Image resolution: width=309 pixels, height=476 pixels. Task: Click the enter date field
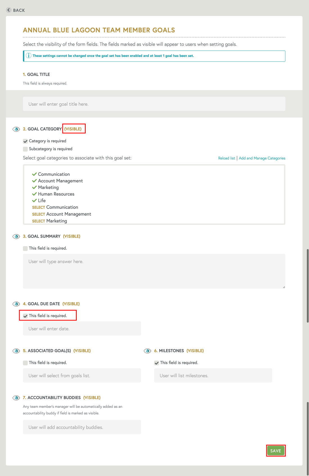click(82, 328)
